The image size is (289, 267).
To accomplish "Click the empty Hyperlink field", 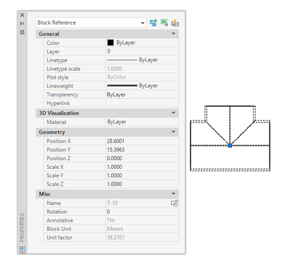I will [142, 103].
